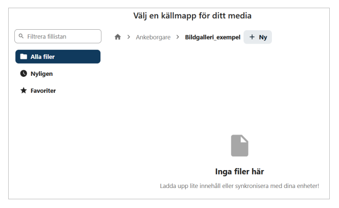Click the clock icon beside Nyligen
This screenshot has width=339, height=208.
tap(24, 74)
